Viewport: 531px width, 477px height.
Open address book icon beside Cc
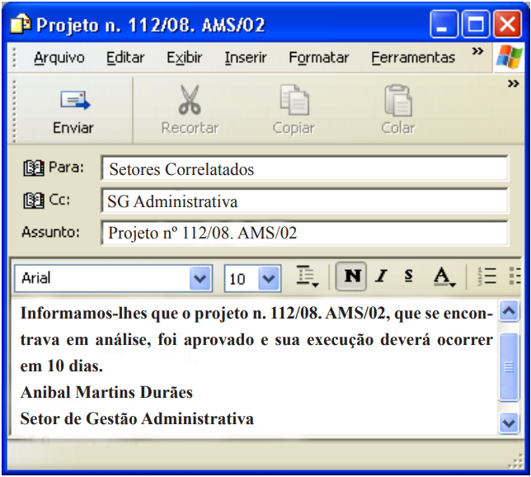pyautogui.click(x=35, y=200)
